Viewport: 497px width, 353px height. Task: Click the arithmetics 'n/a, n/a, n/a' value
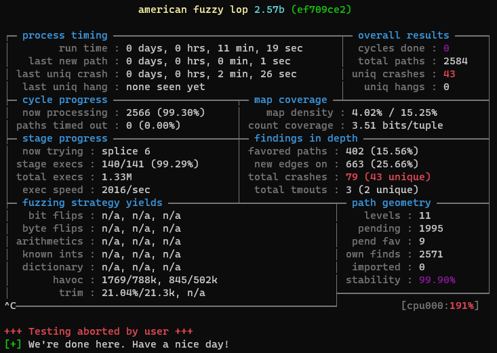click(x=141, y=242)
